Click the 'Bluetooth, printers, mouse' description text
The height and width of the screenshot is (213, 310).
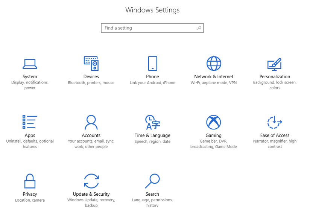91,83
